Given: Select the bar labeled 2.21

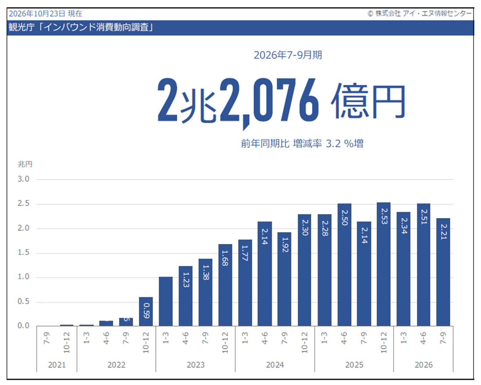Looking at the screenshot, I should [443, 272].
